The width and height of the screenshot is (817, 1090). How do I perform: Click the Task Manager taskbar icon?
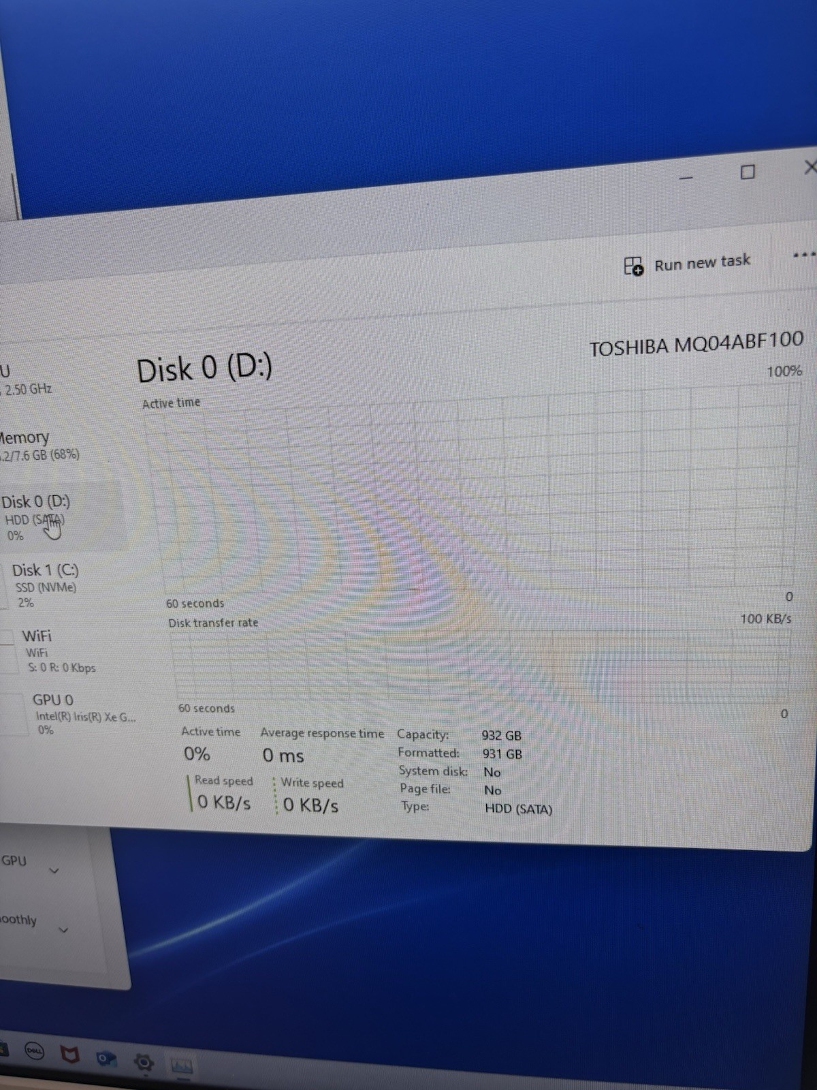pyautogui.click(x=182, y=1065)
